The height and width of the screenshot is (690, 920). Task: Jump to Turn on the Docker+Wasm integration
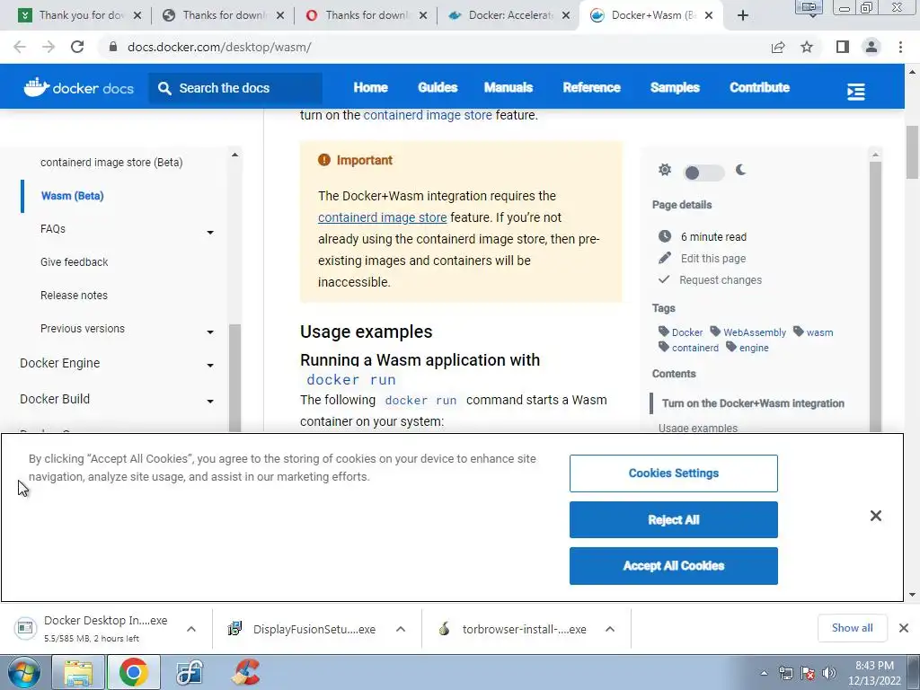pos(753,403)
